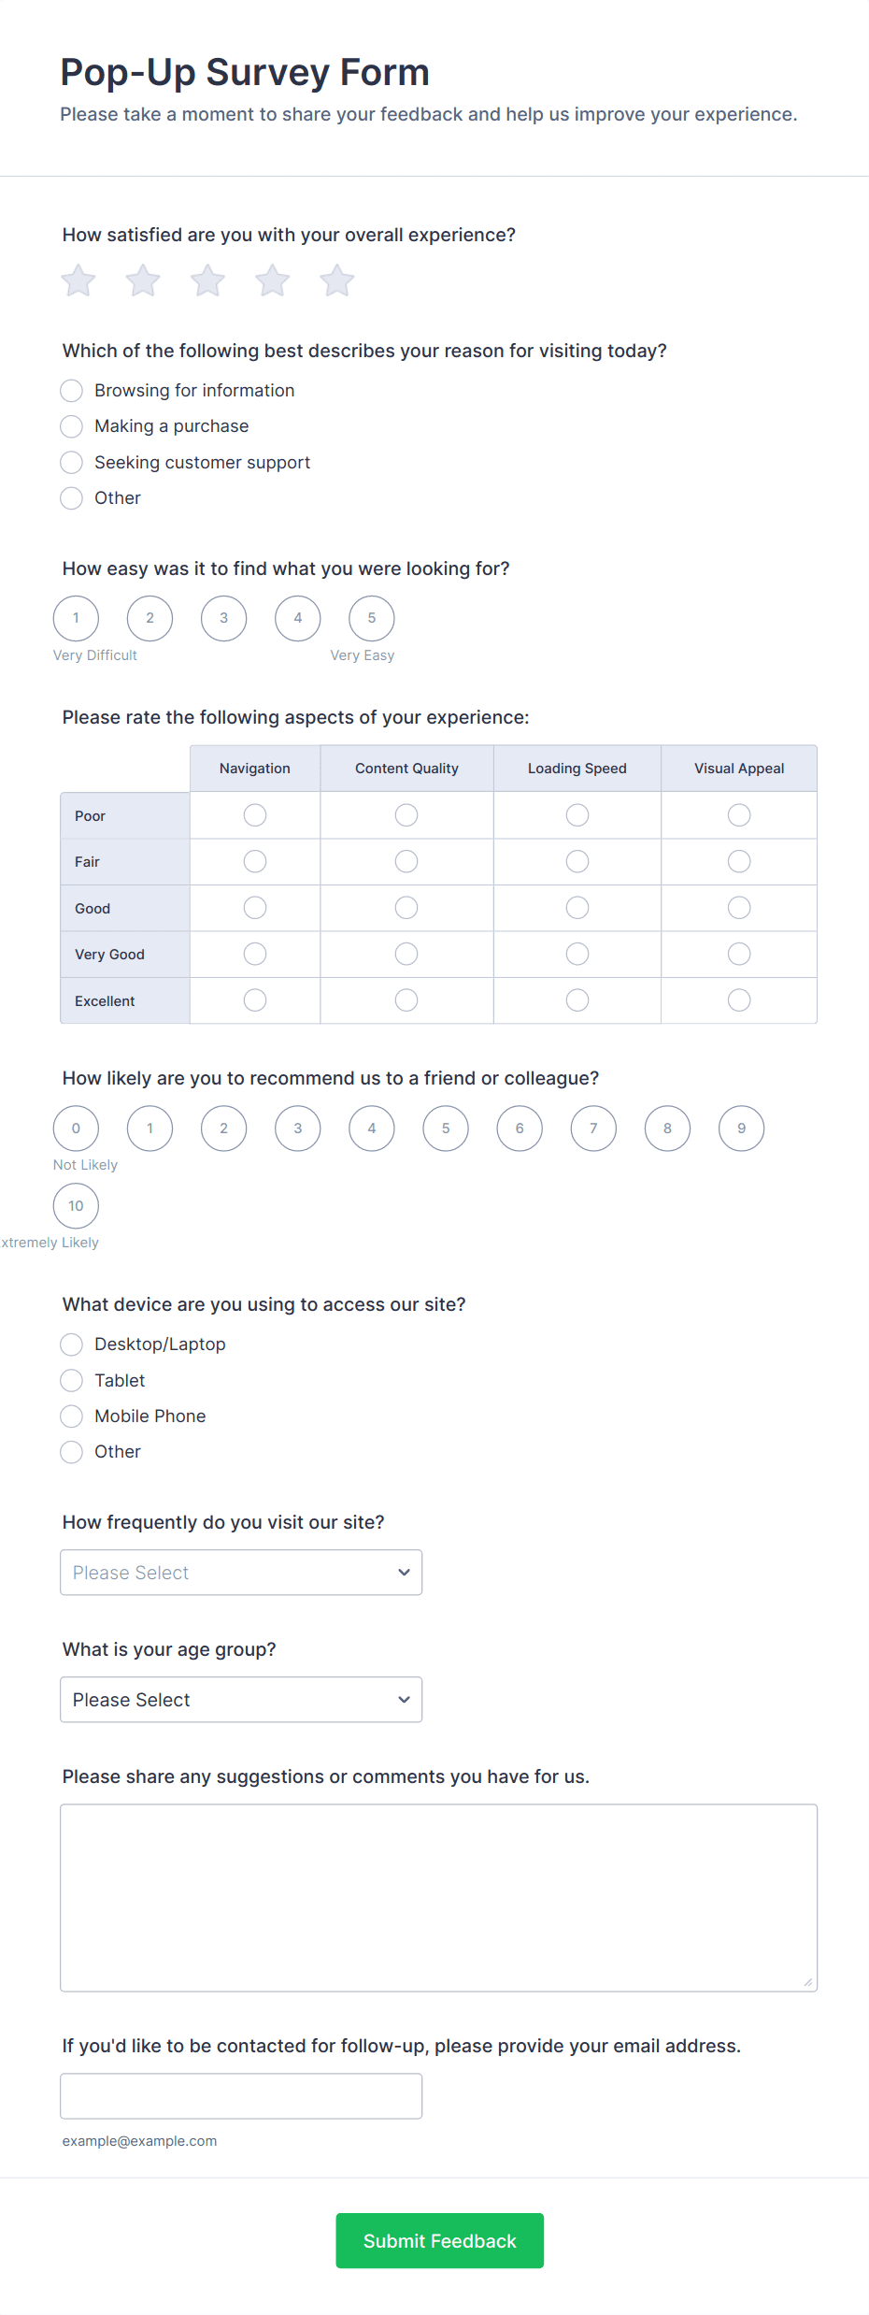Rate Loading Speed as Poor
The width and height of the screenshot is (869, 2315).
(577, 815)
